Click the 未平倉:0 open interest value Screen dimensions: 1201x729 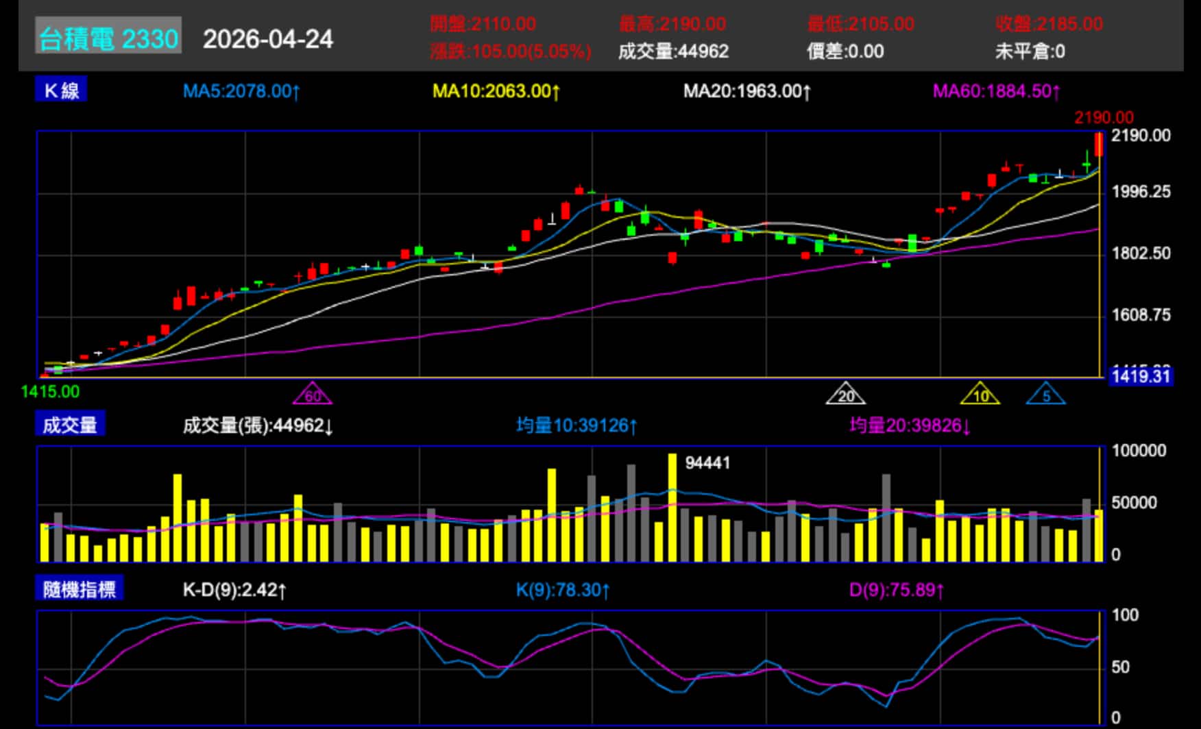[1030, 51]
